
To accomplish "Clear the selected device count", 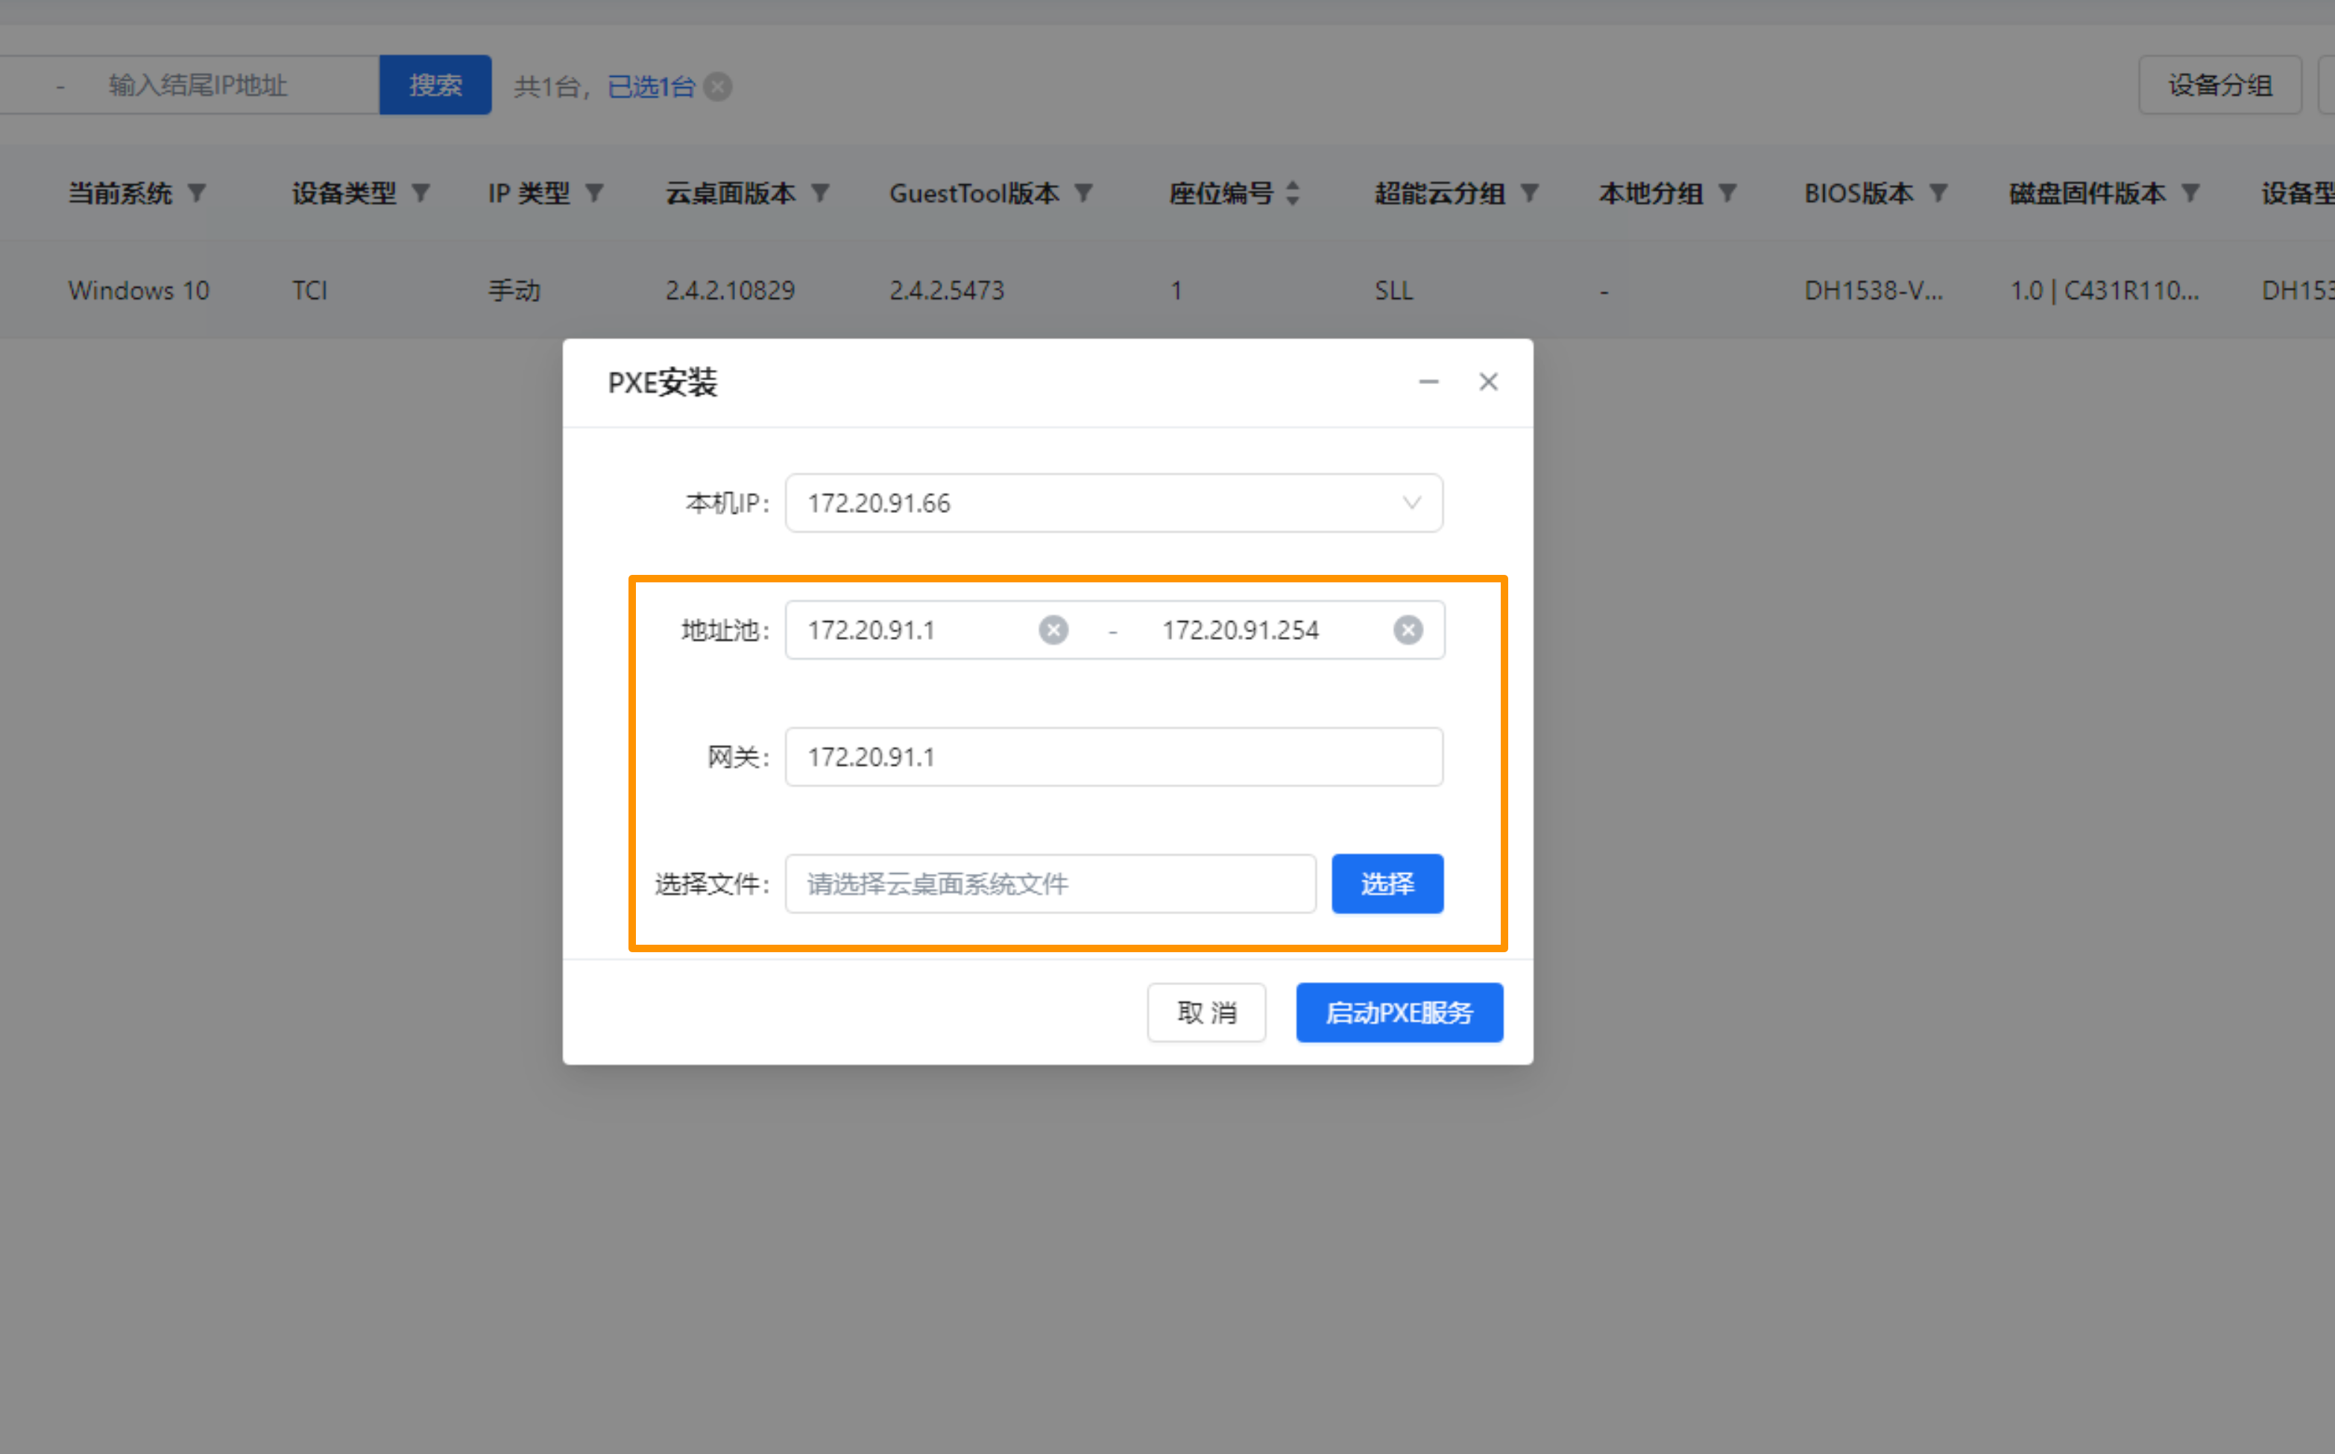I will coord(718,86).
